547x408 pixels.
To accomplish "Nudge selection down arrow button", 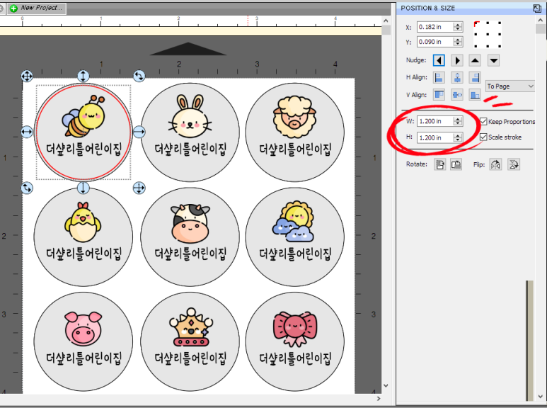I will click(494, 60).
